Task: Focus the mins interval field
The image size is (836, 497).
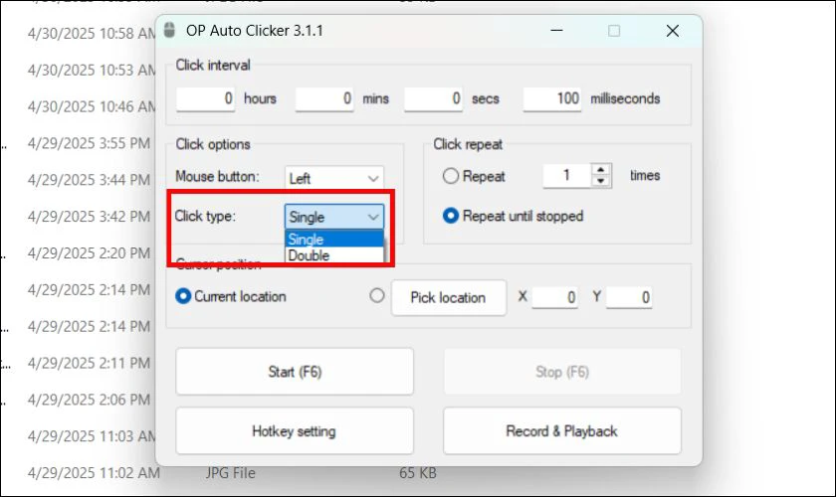Action: click(x=324, y=98)
